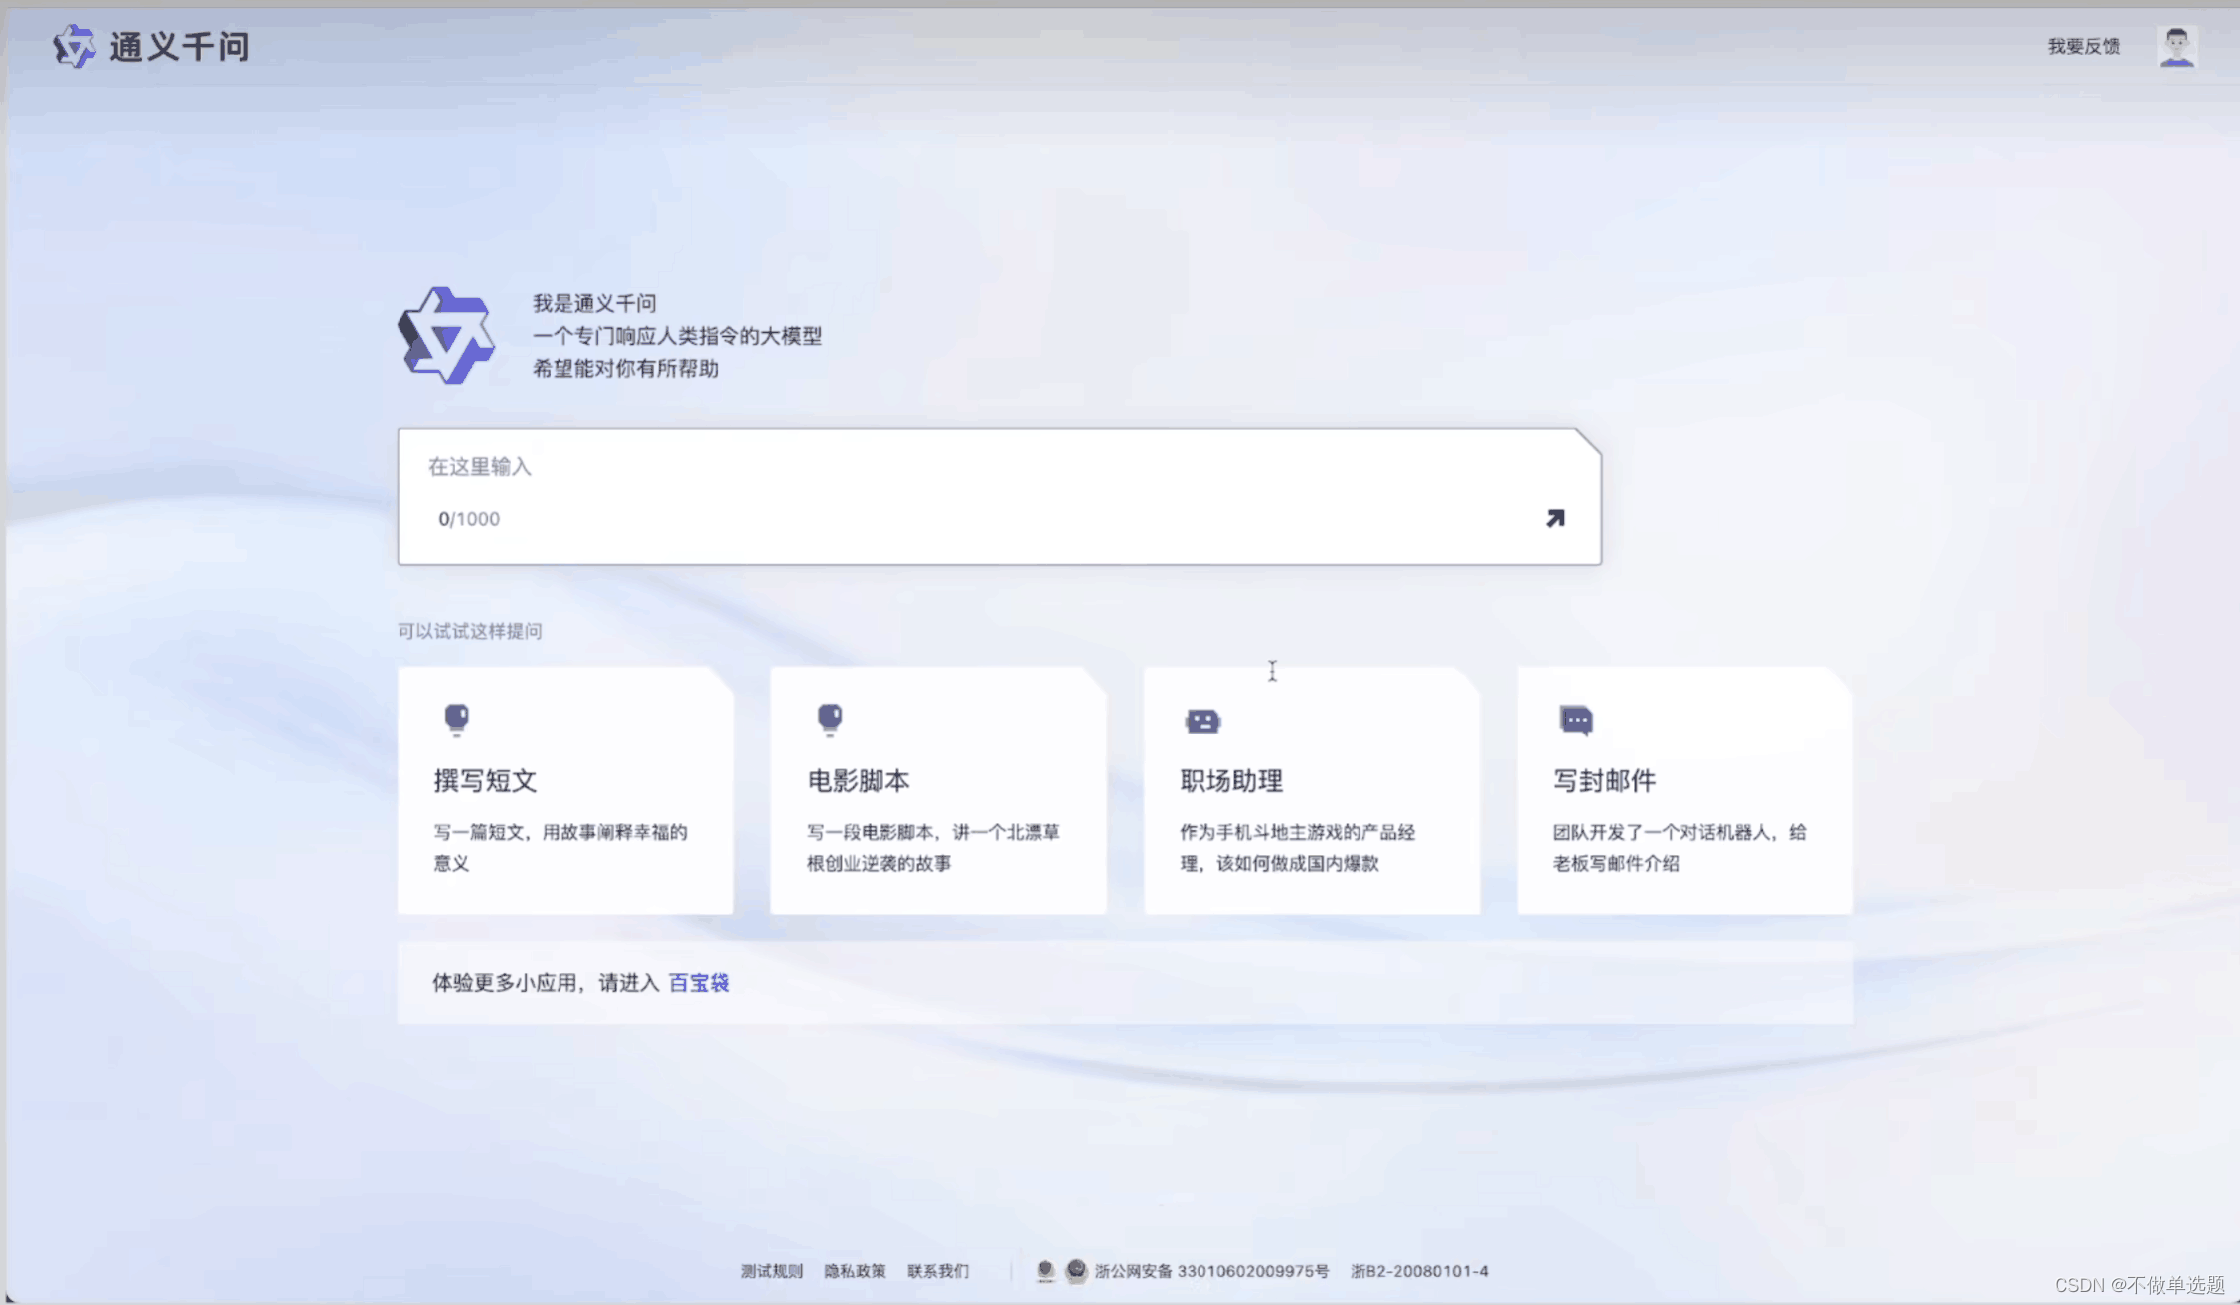Click the robot icon on 职场助理 card
This screenshot has width=2240, height=1305.
[x=1202, y=721]
